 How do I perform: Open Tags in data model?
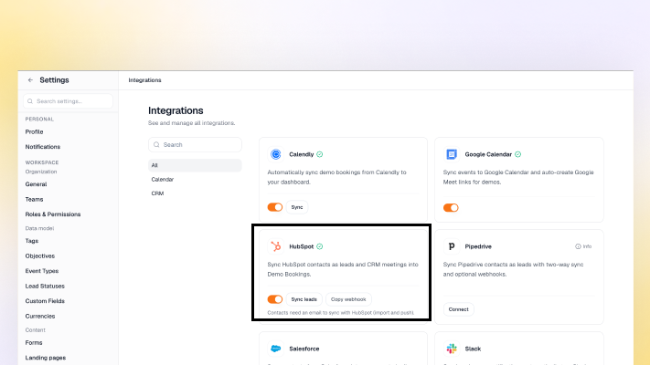(x=32, y=241)
